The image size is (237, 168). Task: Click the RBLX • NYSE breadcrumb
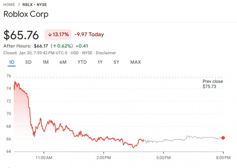coord(35,5)
